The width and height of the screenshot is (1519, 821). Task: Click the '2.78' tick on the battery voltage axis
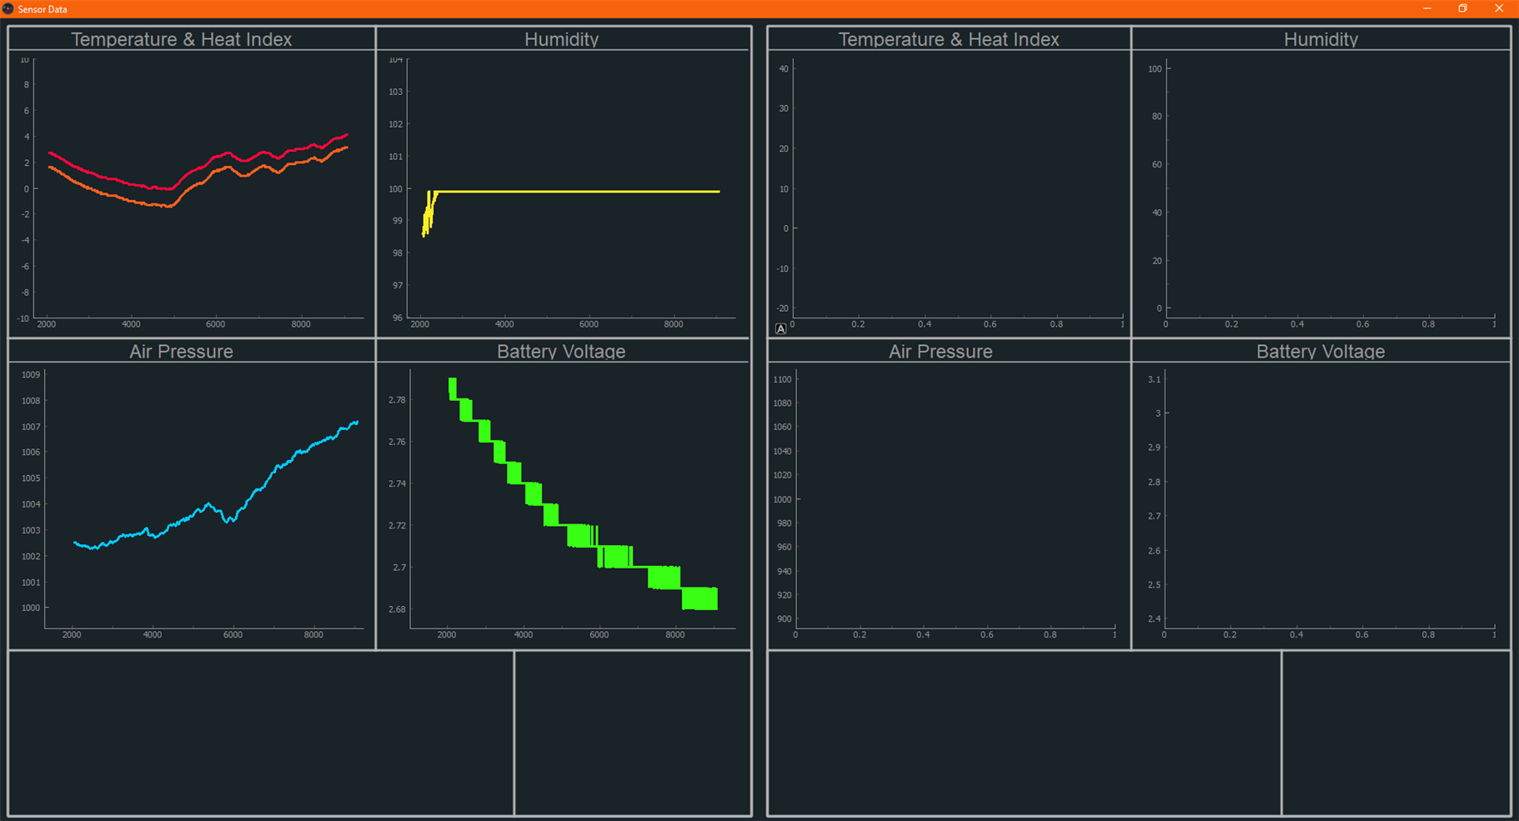pyautogui.click(x=397, y=400)
